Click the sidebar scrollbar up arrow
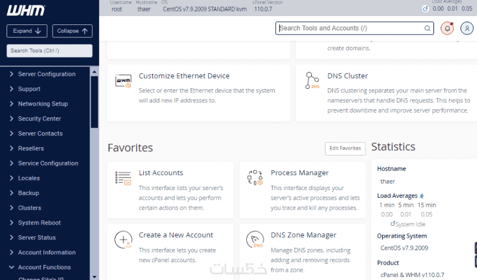Screen dimensions: 477x280 94,72
